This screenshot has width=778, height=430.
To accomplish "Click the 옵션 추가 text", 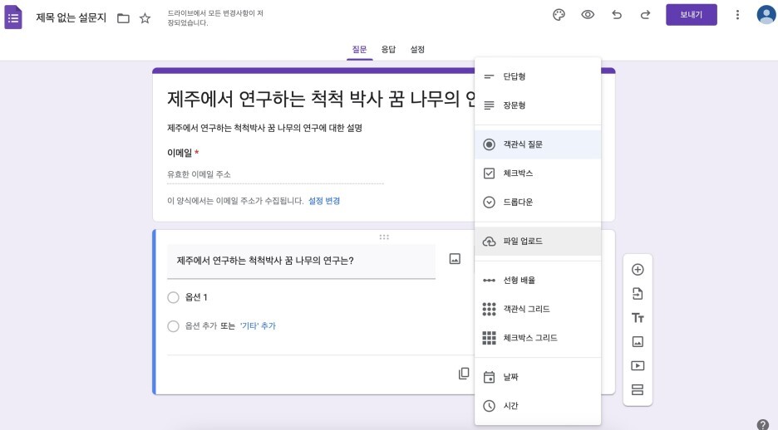I will (x=201, y=325).
